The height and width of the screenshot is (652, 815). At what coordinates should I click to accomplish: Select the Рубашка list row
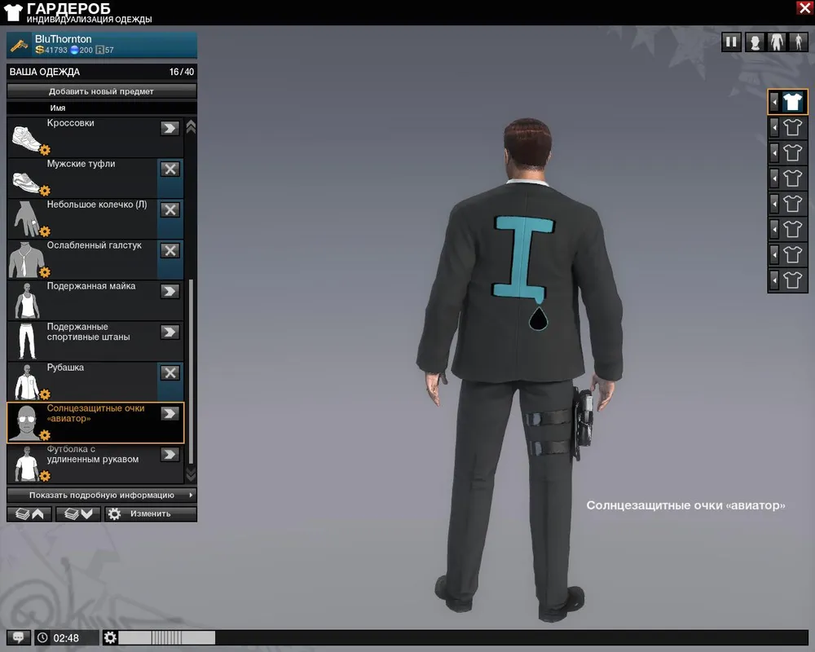pyautogui.click(x=95, y=381)
